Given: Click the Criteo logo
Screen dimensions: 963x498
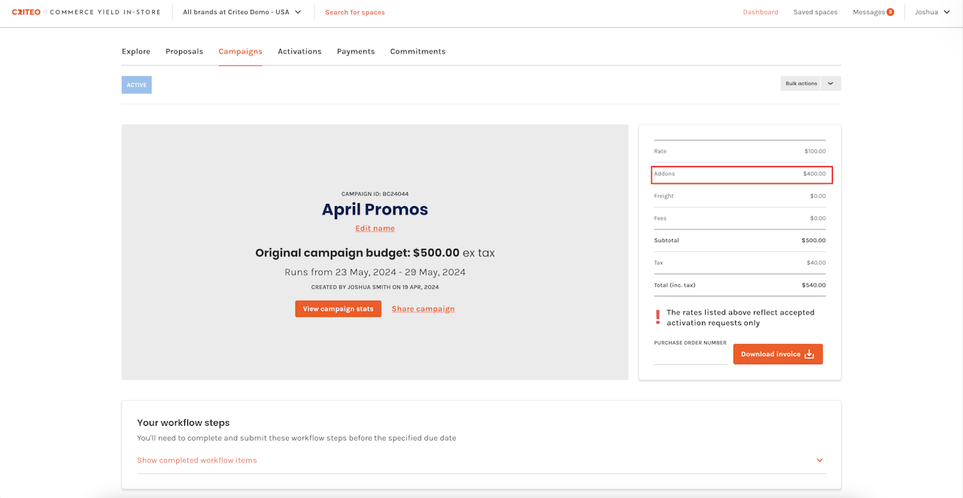Looking at the screenshot, I should 26,12.
